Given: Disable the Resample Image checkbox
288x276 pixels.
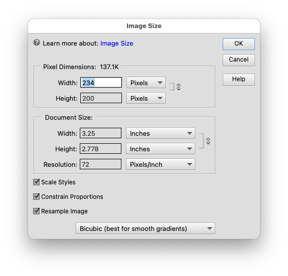Looking at the screenshot, I should coord(36,211).
